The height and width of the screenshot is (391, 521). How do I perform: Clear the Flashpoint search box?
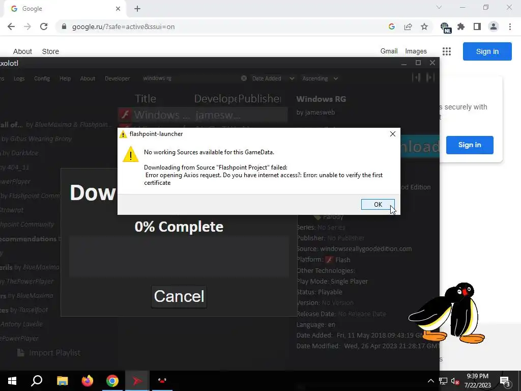[x=244, y=78]
